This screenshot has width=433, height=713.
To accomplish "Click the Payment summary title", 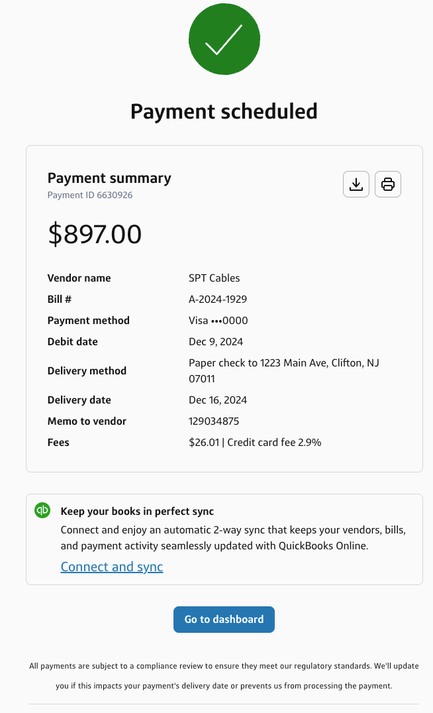I will pyautogui.click(x=109, y=178).
